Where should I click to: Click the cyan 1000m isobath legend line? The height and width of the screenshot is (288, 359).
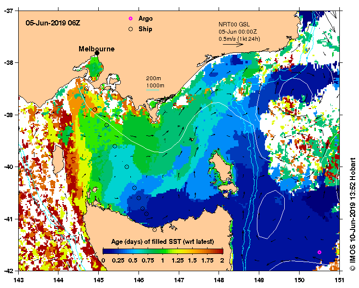click(x=153, y=90)
